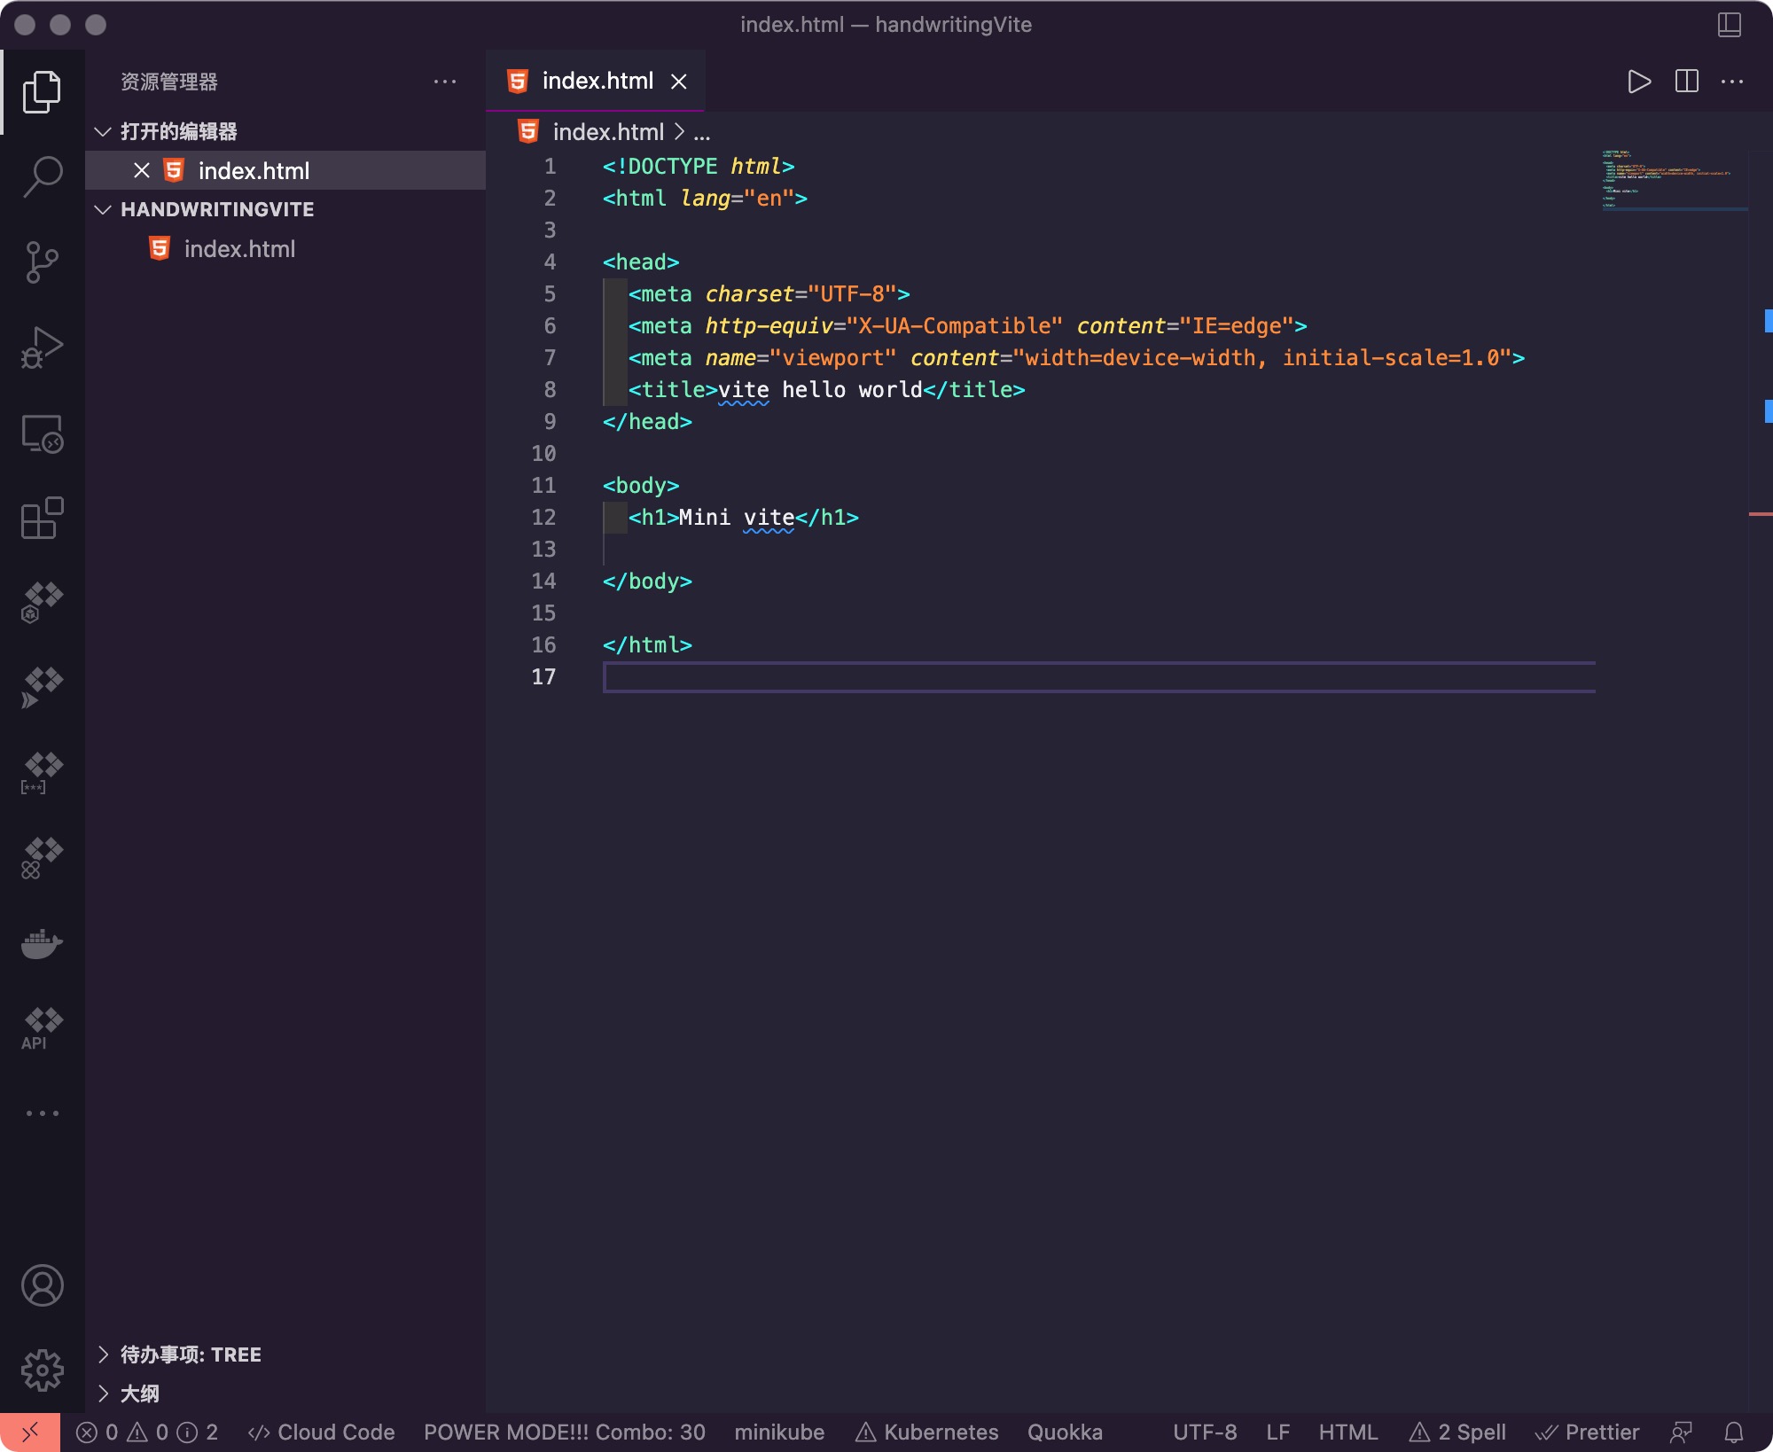Image resolution: width=1773 pixels, height=1452 pixels.
Task: Select the index.html editor tab
Action: [x=595, y=81]
